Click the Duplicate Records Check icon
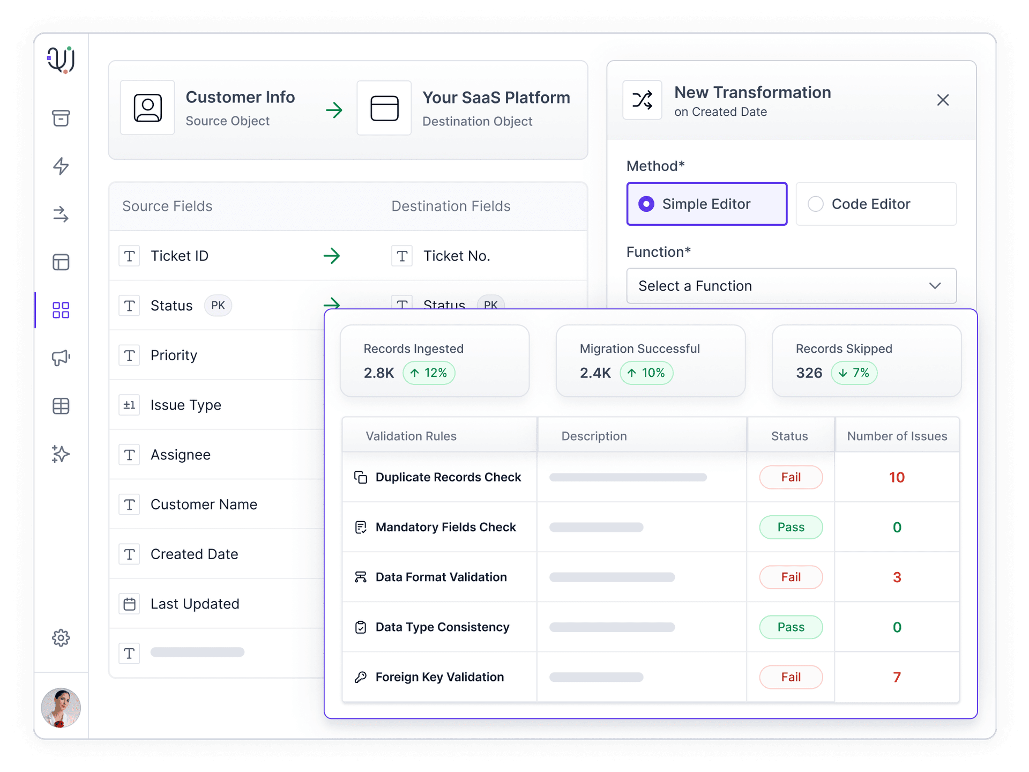 click(361, 477)
